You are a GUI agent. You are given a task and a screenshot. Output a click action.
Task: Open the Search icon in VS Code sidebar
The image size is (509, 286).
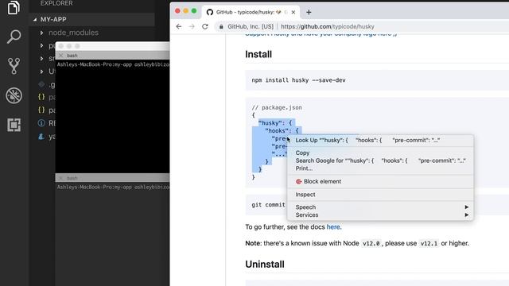click(x=14, y=37)
